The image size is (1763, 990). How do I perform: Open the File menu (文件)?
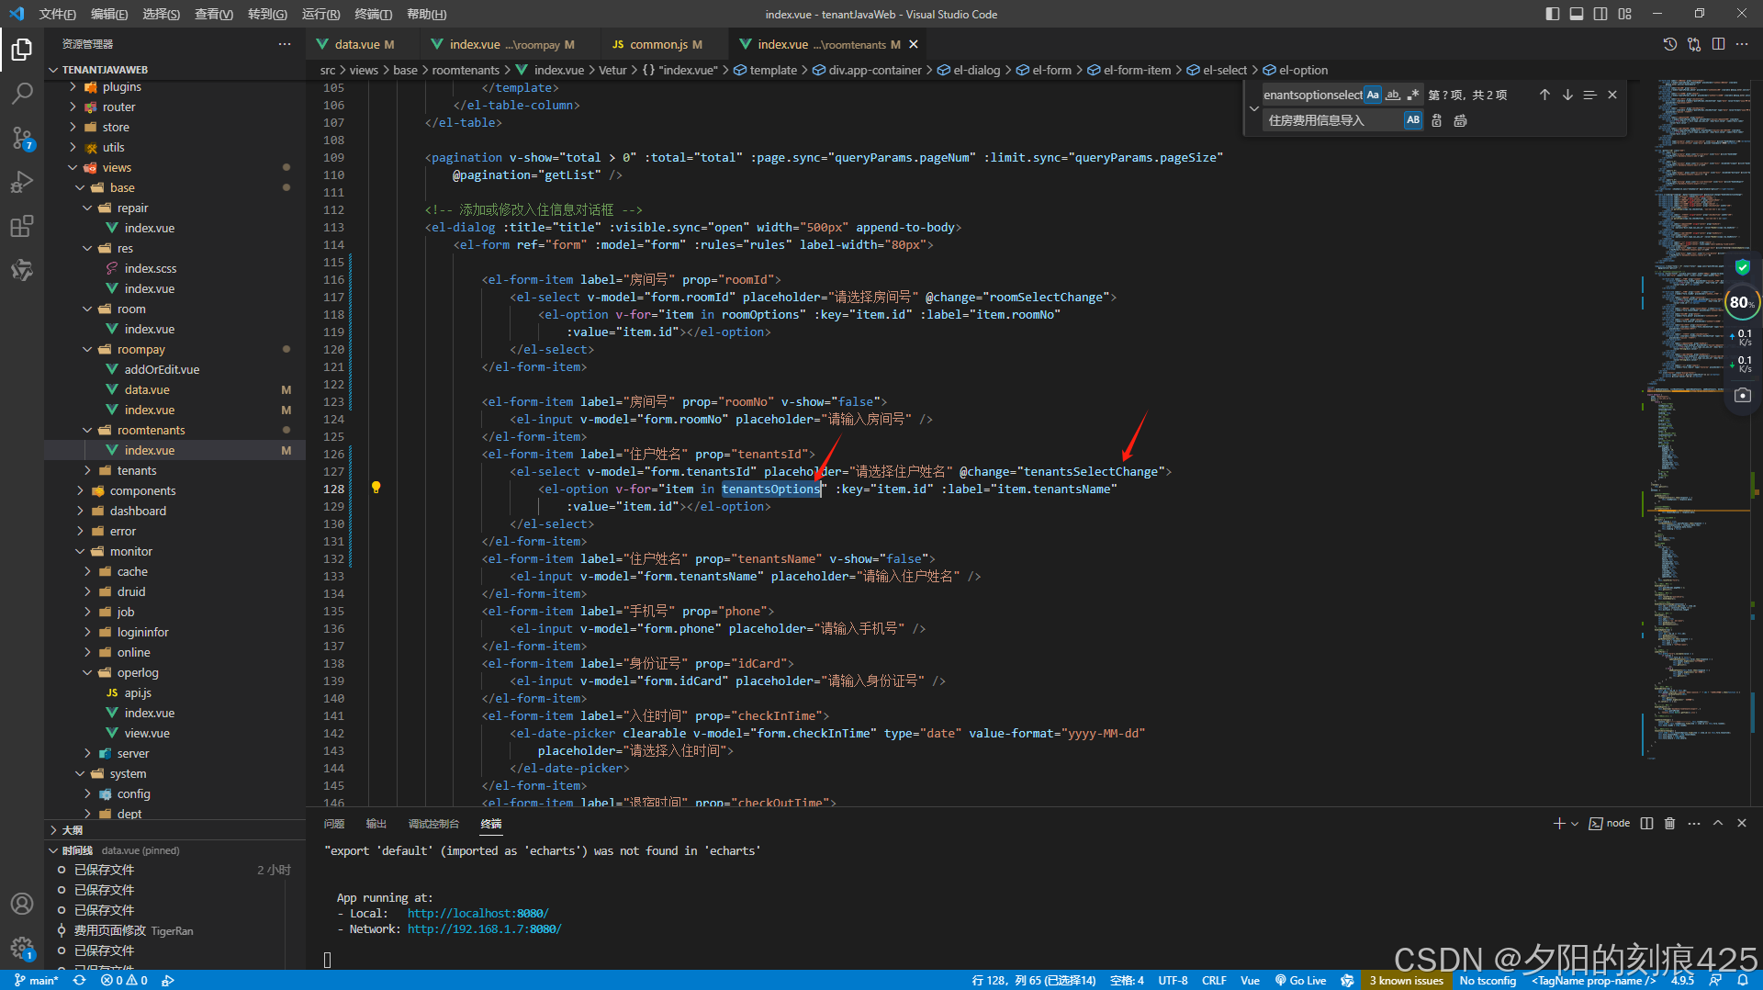(x=57, y=14)
